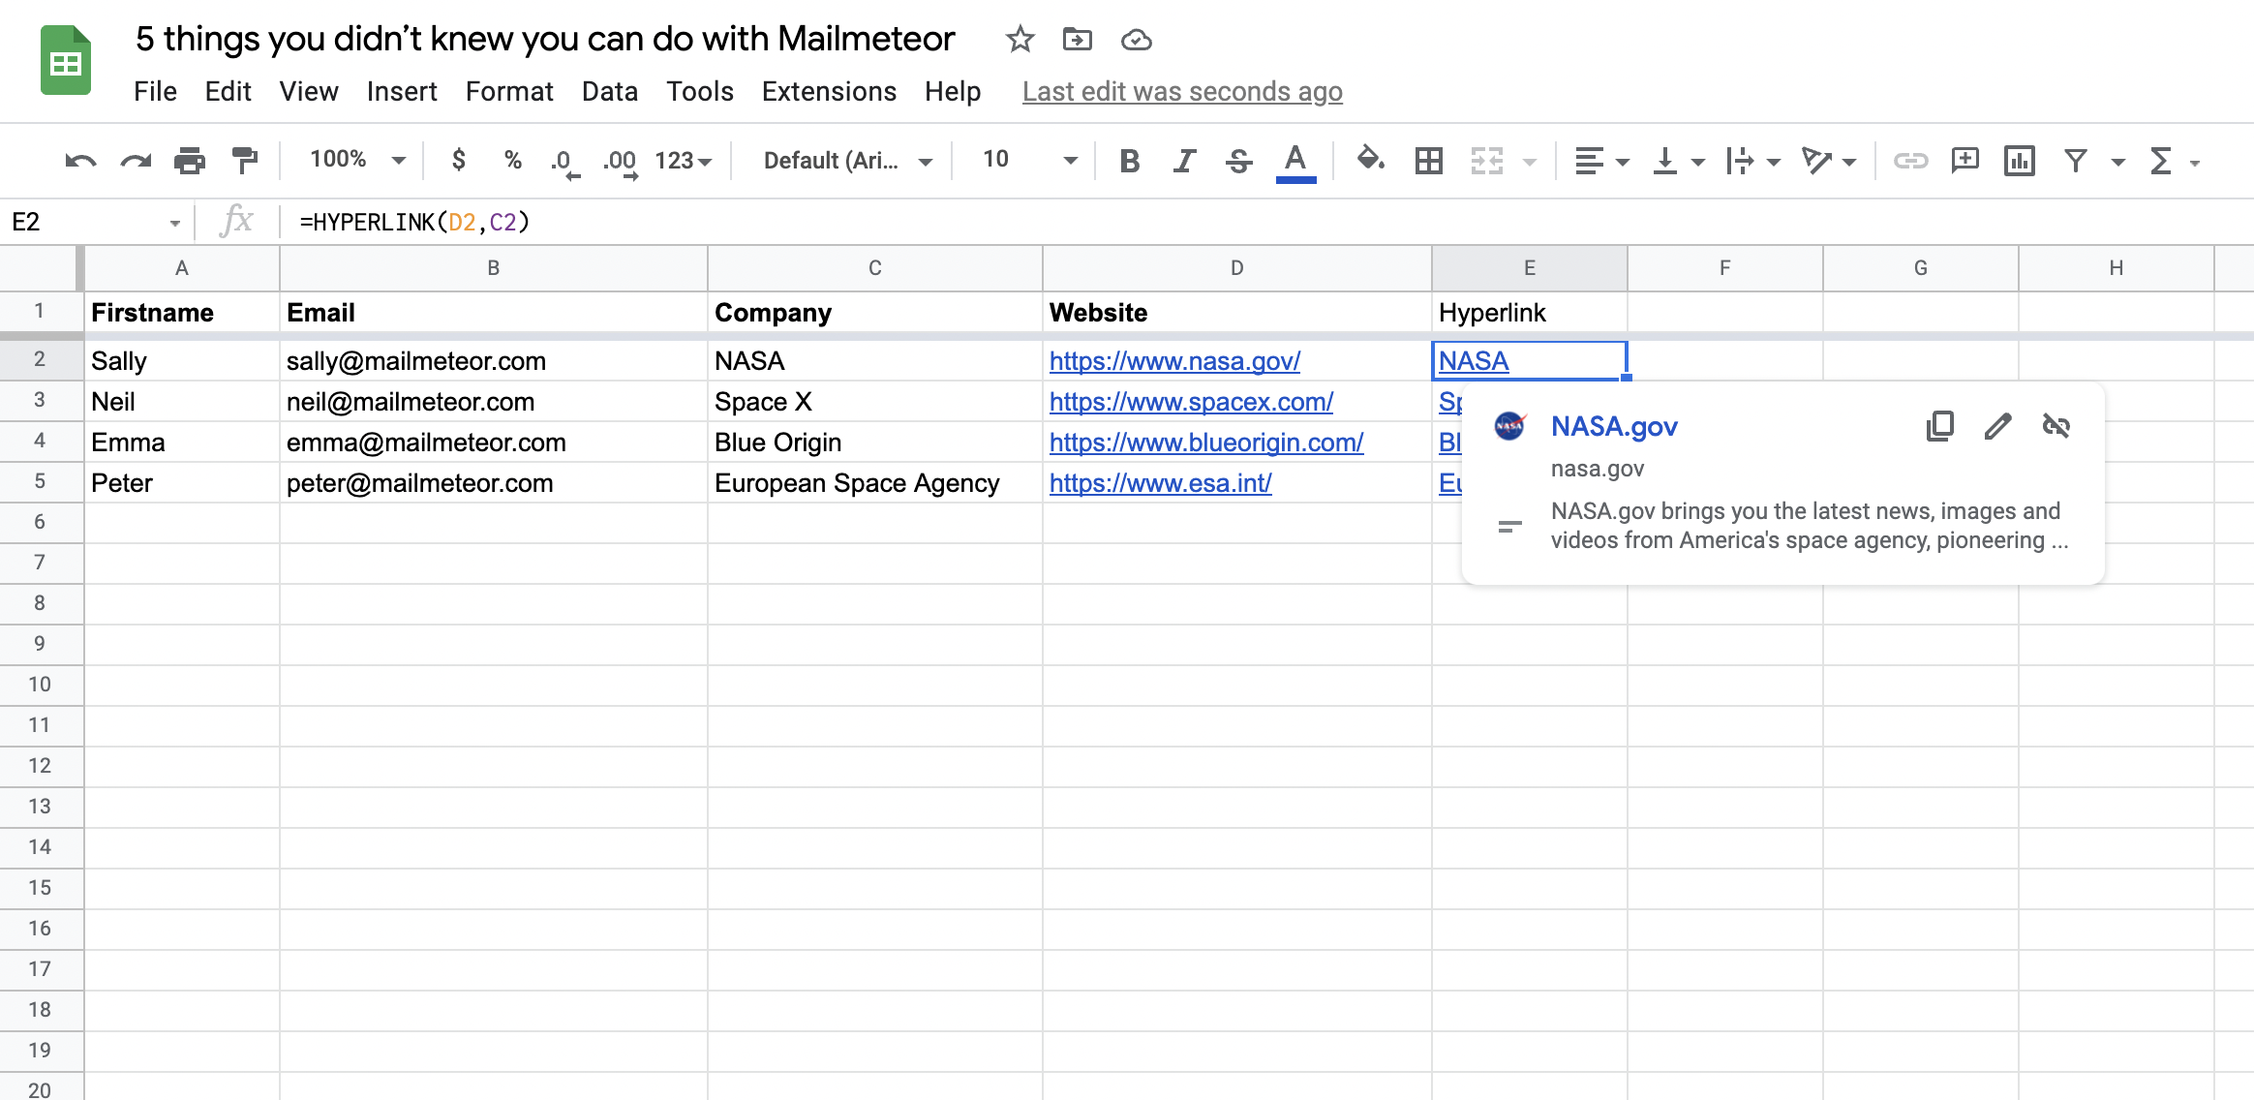Select cell with sally@mailmeteor.com
Screen dimensions: 2254x1100
pos(493,360)
